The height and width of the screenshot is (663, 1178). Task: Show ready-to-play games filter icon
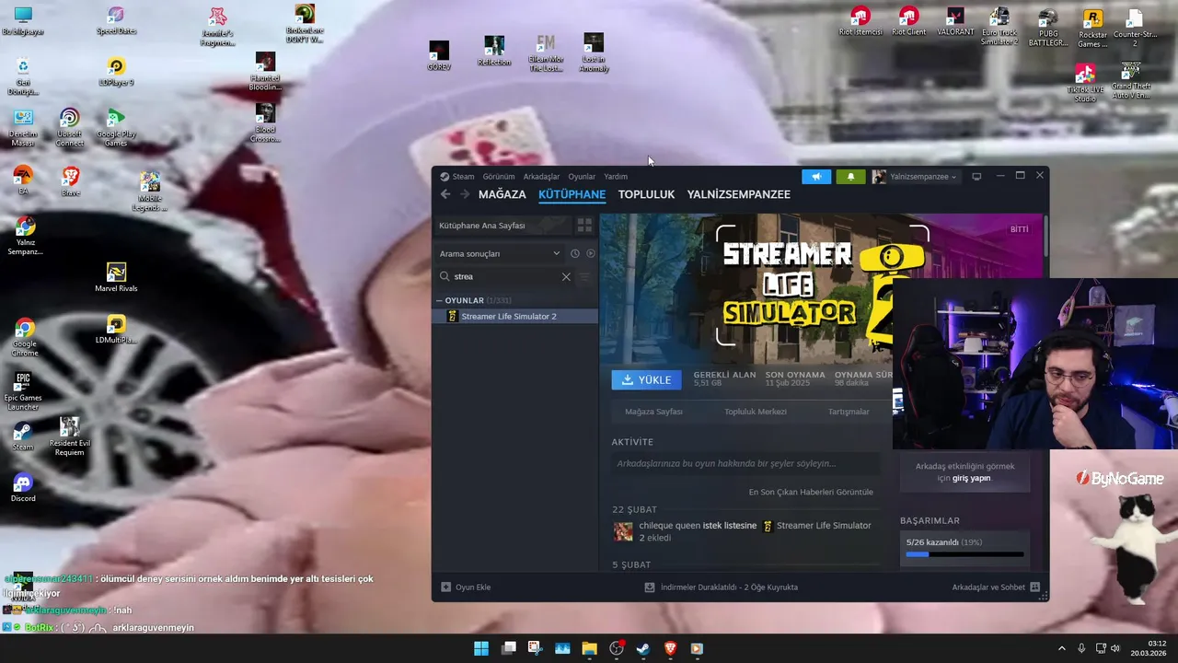pos(591,253)
